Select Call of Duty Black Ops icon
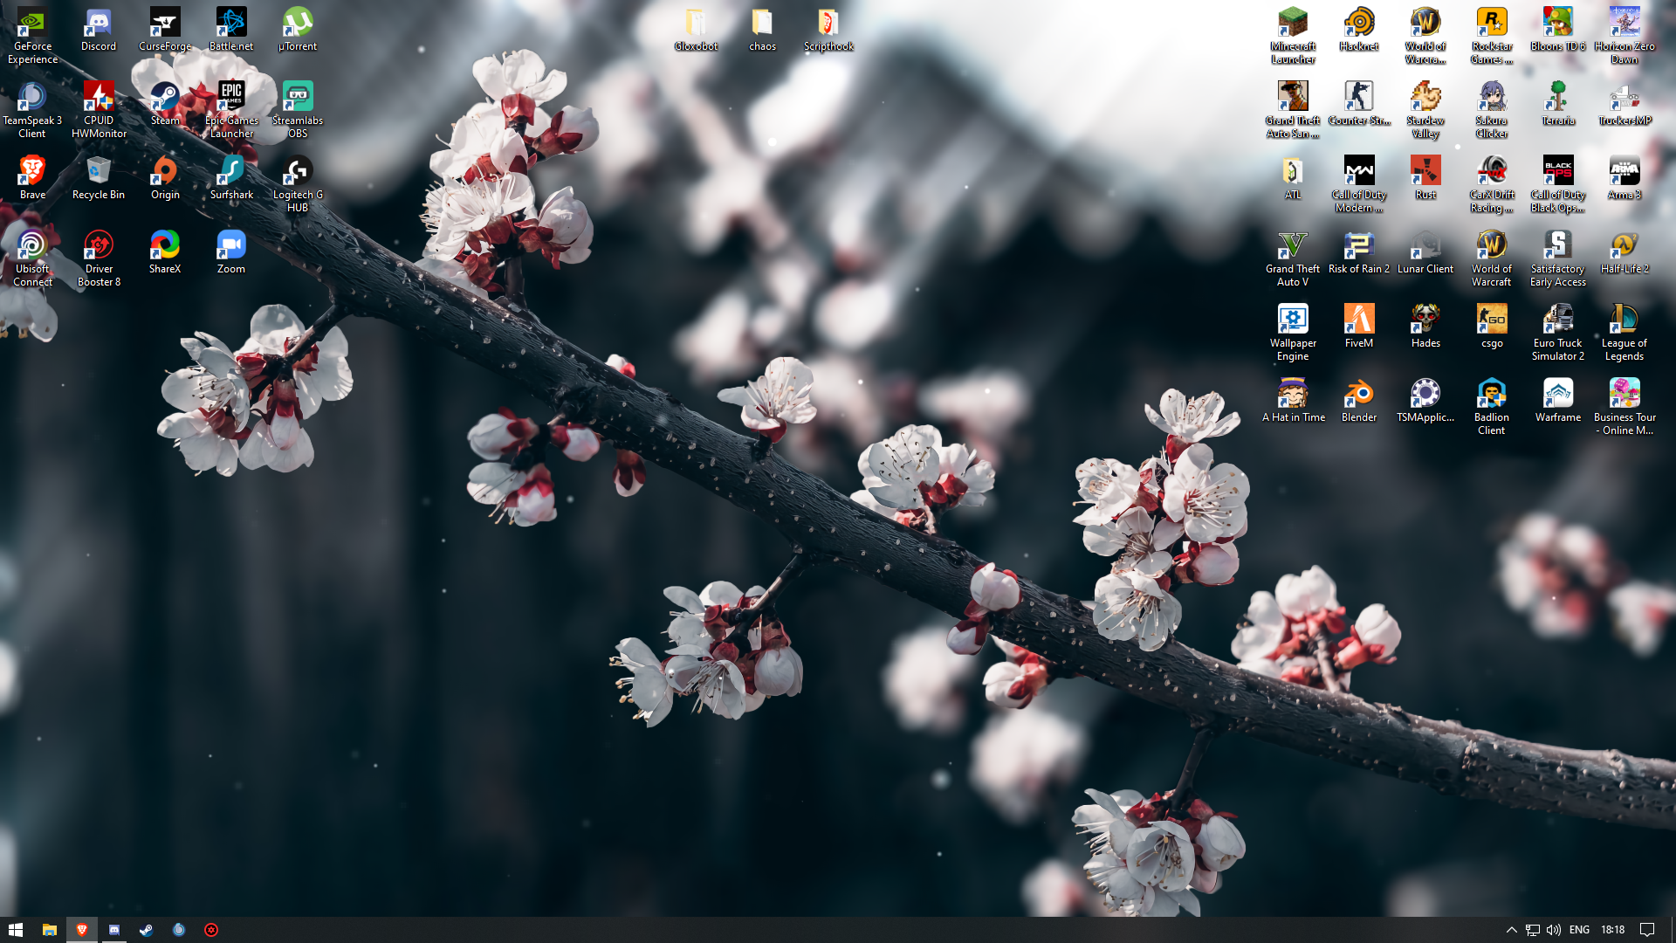This screenshot has width=1676, height=943. point(1558,183)
